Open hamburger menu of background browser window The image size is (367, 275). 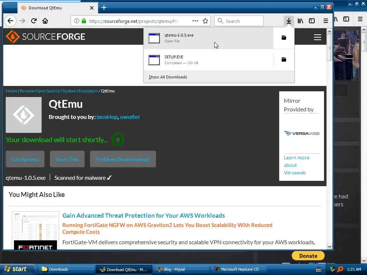[x=360, y=19]
